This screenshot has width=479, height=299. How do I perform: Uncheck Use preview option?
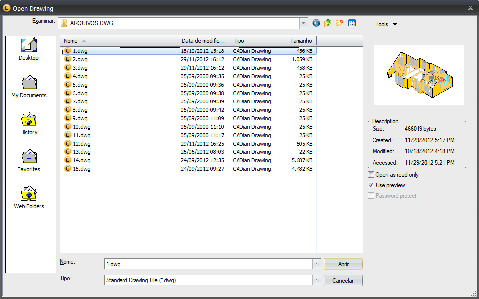371,185
